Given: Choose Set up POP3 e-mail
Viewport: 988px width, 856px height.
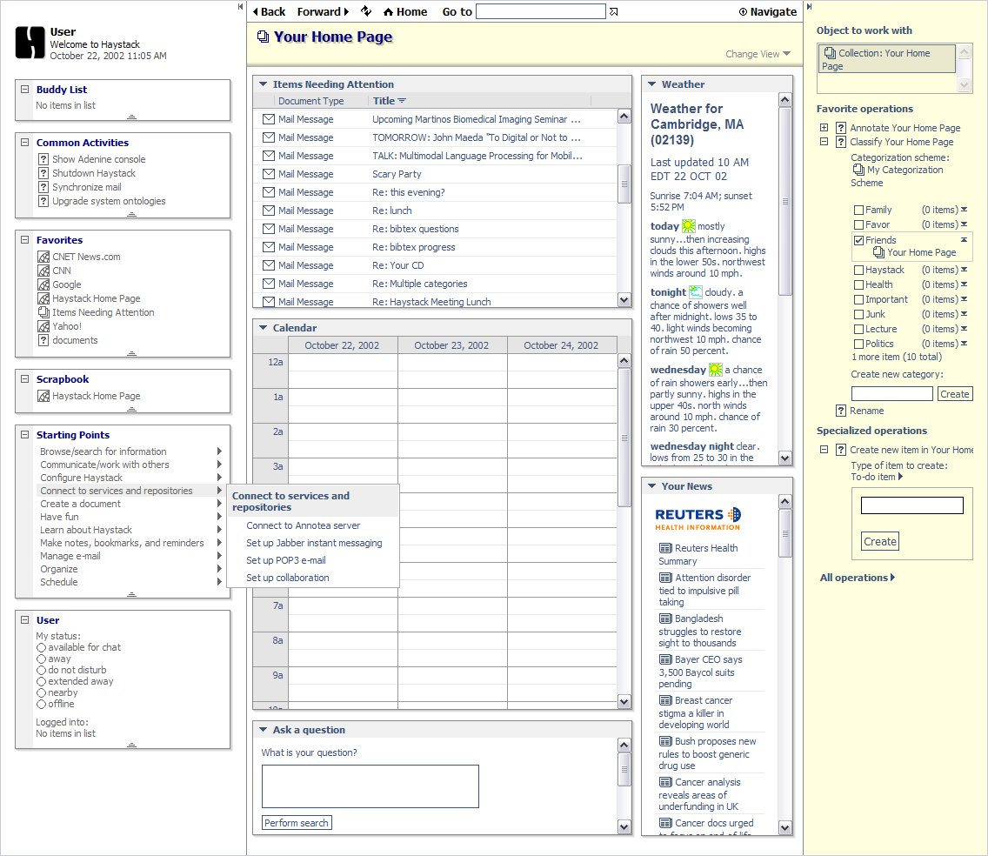Looking at the screenshot, I should pyautogui.click(x=286, y=560).
